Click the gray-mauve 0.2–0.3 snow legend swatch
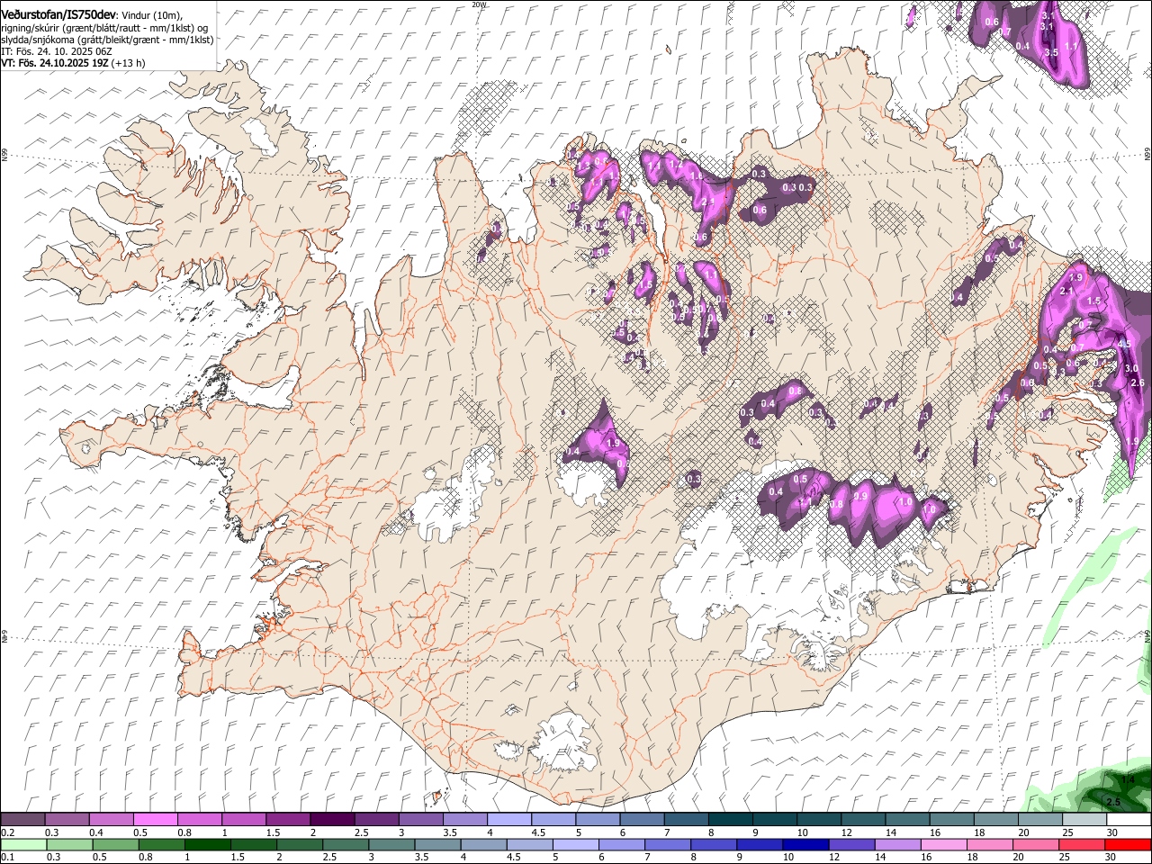The width and height of the screenshot is (1152, 864). [22, 820]
